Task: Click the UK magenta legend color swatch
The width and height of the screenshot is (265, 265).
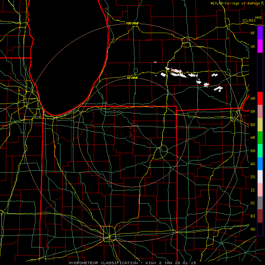Action: (260, 46)
